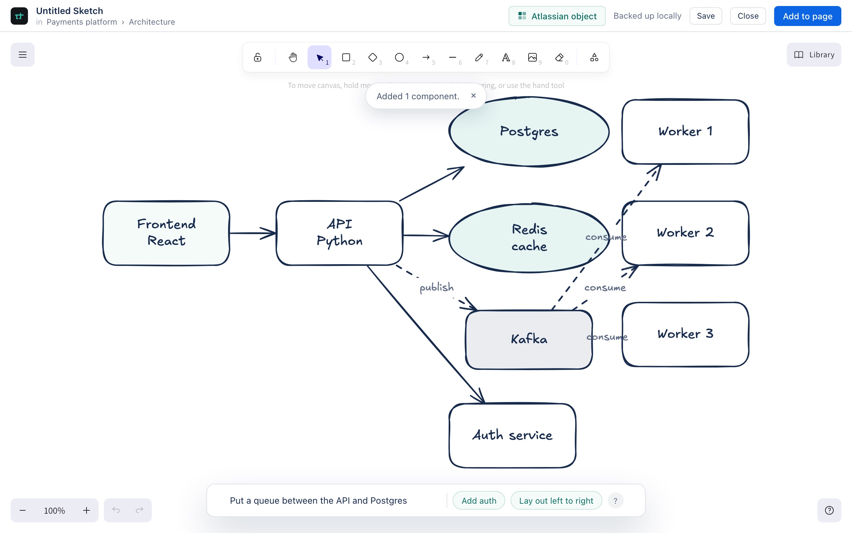Edit the Untitled Sketch title
This screenshot has width=852, height=533.
click(69, 11)
